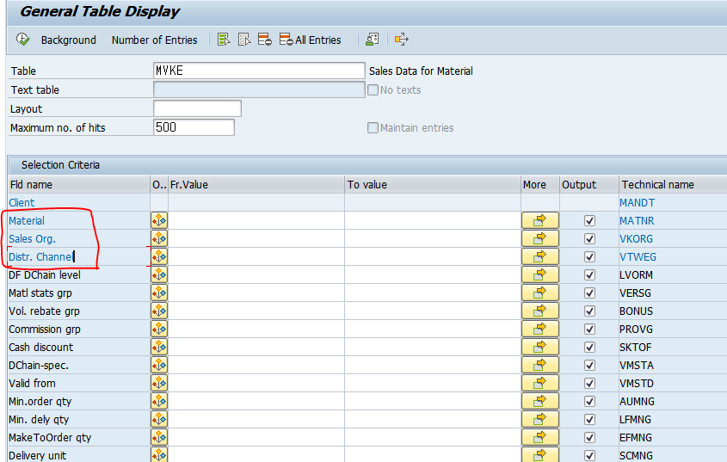
Task: Uncheck Output checkbox for VERSG
Action: [x=589, y=293]
